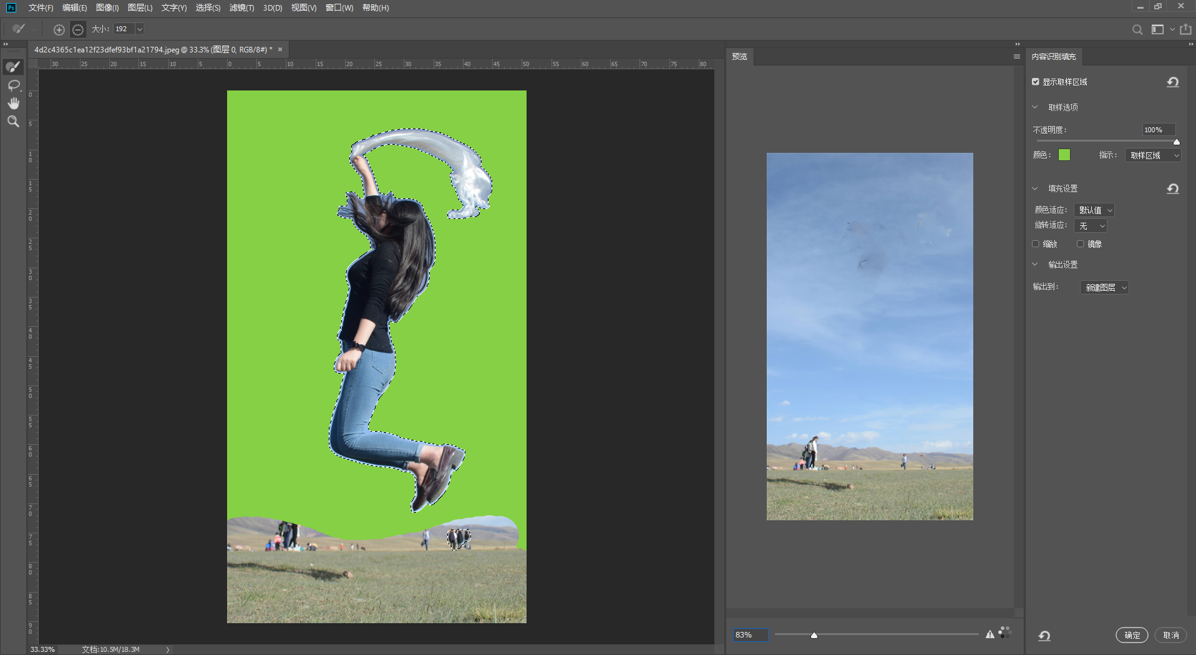The width and height of the screenshot is (1196, 655).
Task: Select the Lasso tool
Action: (13, 85)
